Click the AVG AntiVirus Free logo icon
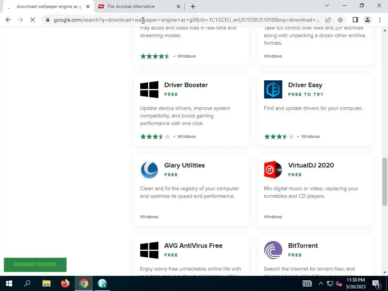Viewport: 388px width, 291px height. point(149,250)
